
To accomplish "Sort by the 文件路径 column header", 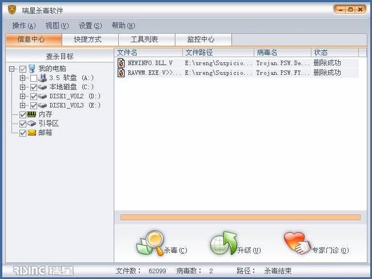I will point(218,53).
